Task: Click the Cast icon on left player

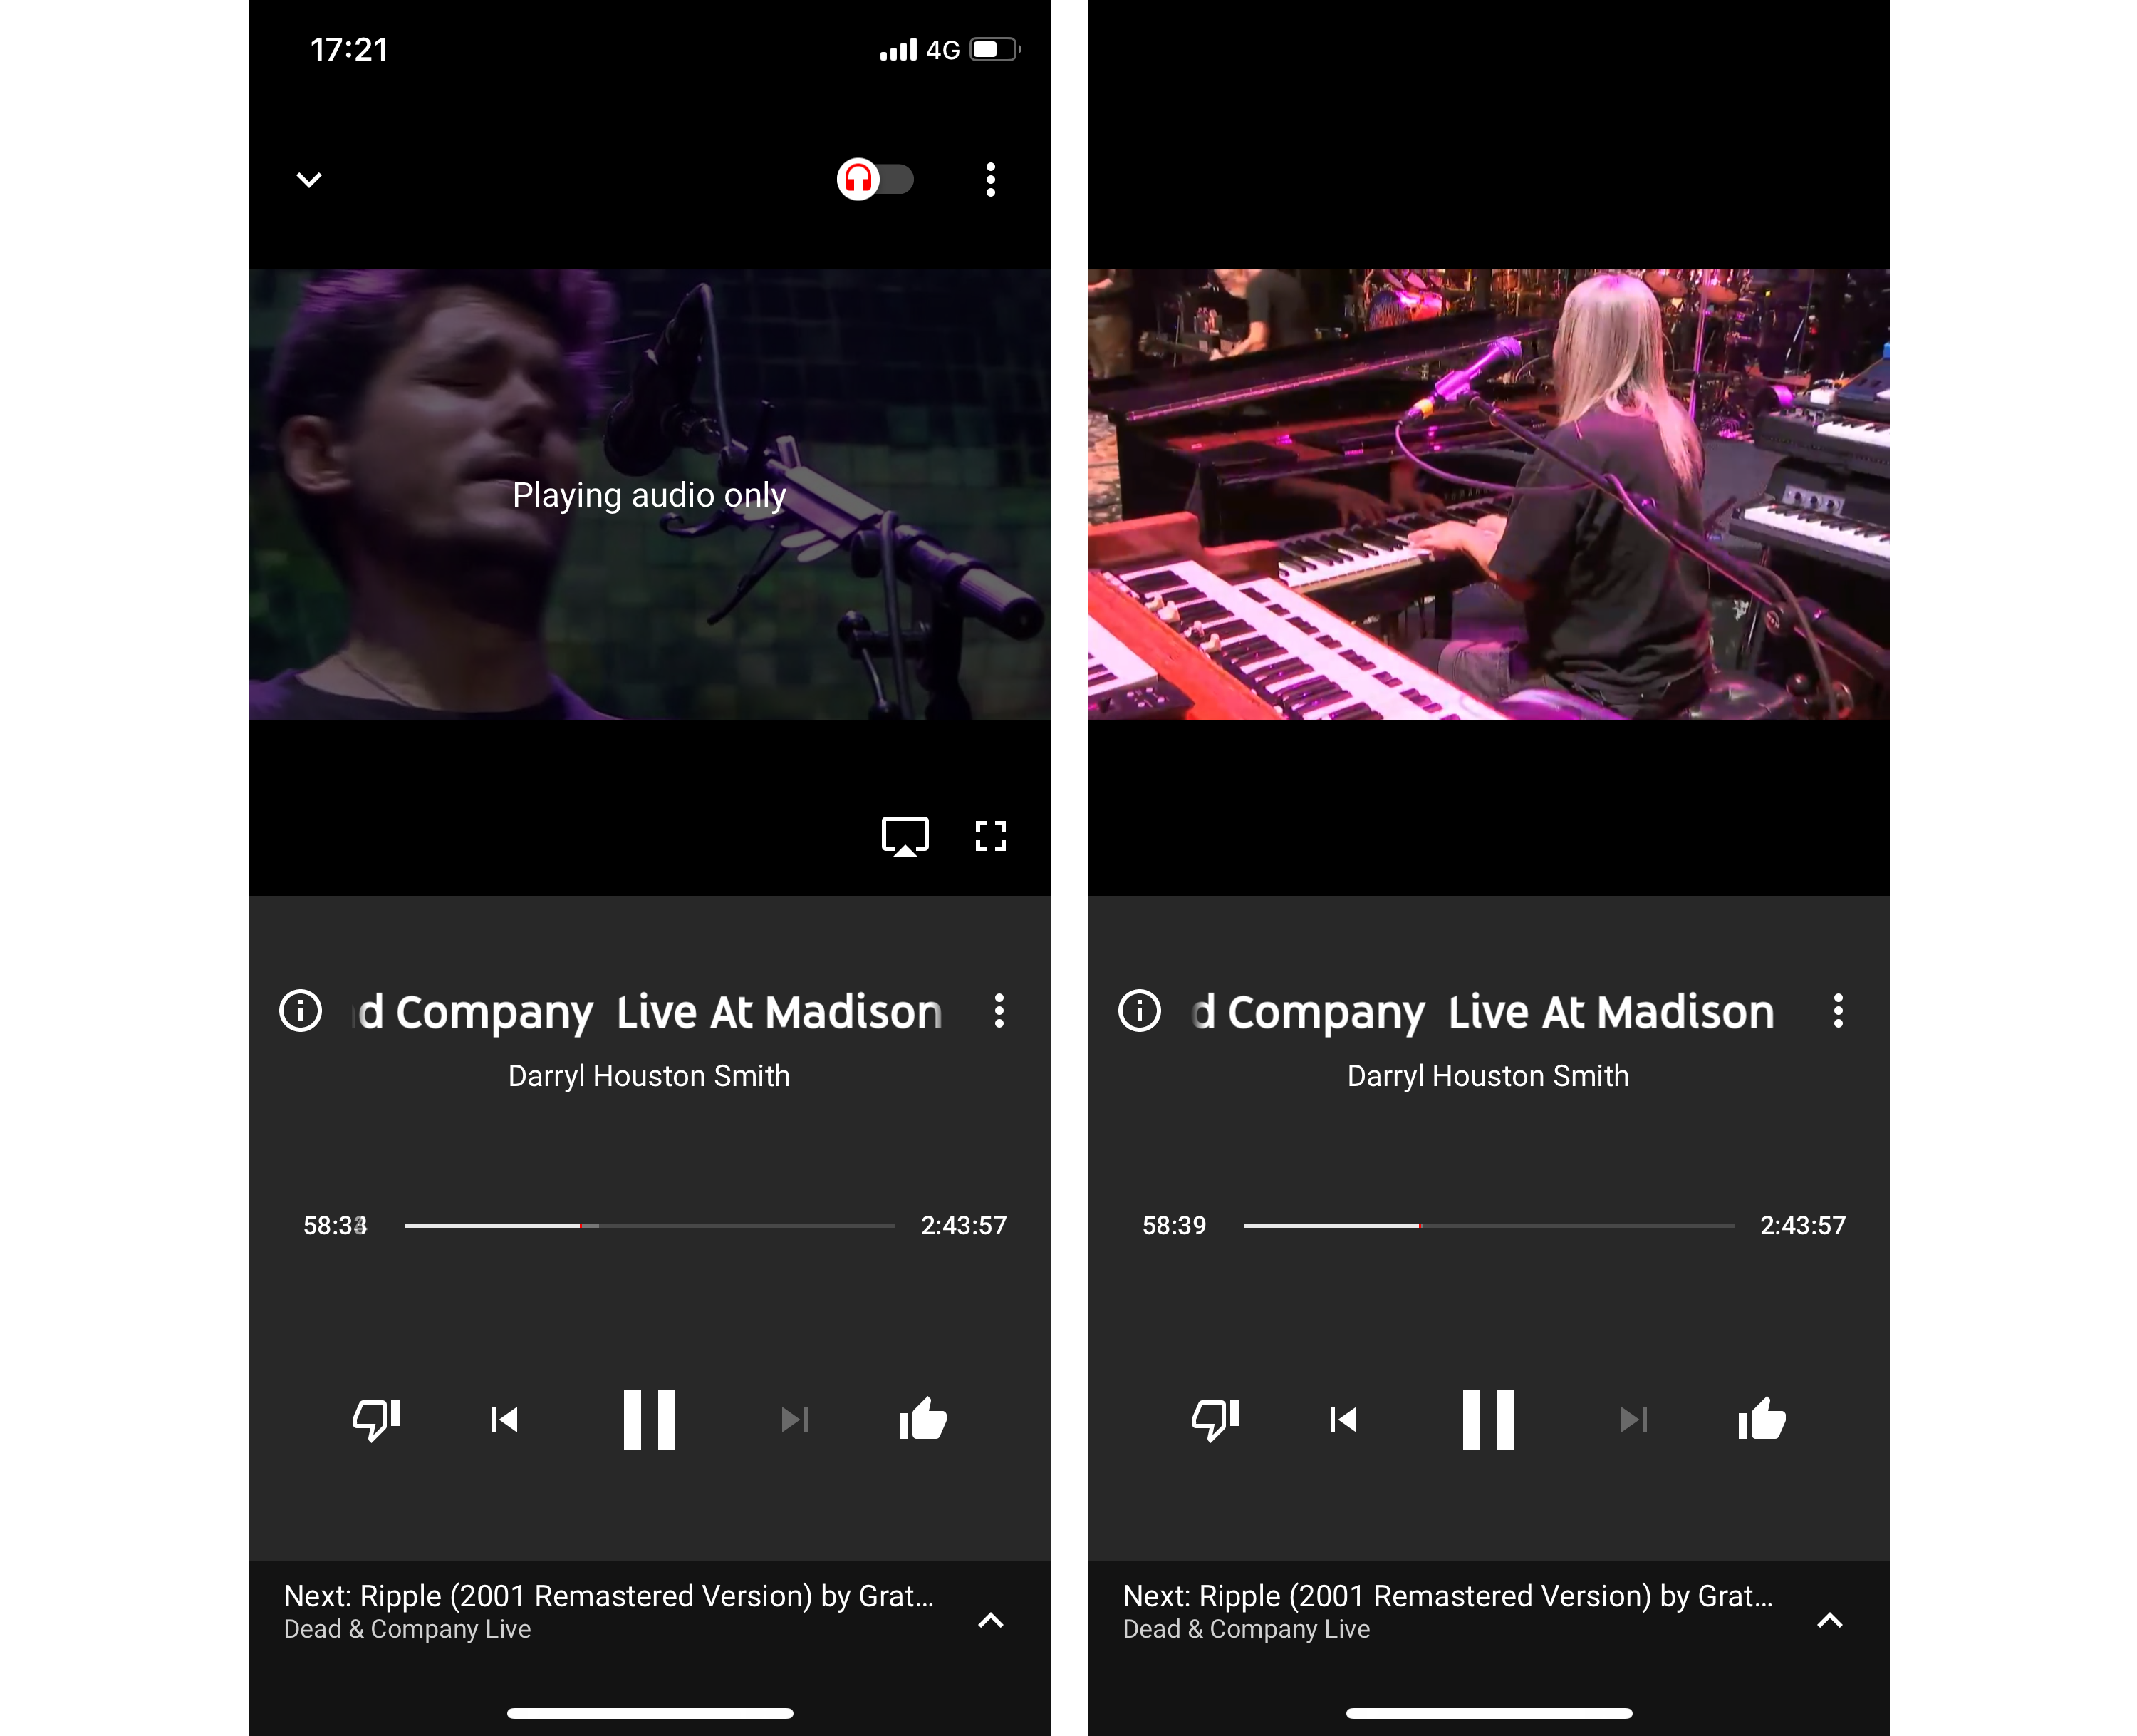Action: (903, 835)
